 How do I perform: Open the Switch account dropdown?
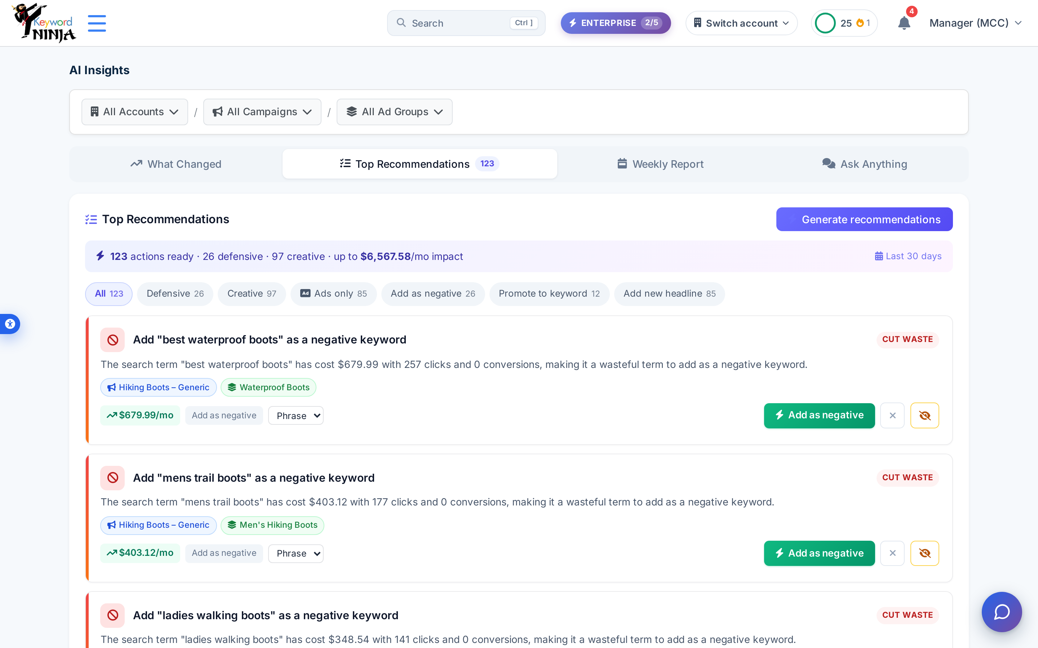741,23
